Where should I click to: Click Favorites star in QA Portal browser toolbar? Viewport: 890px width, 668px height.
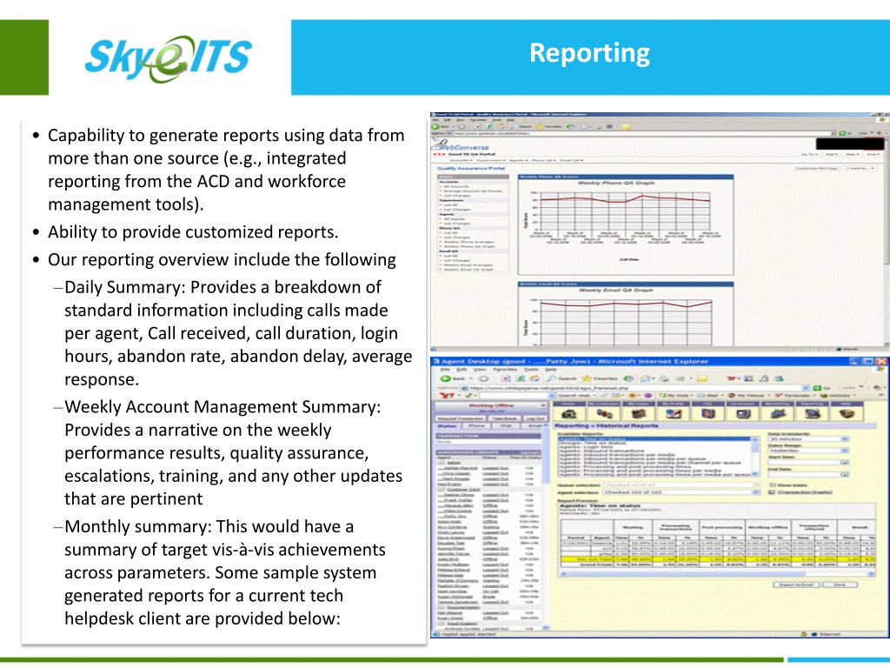540,127
